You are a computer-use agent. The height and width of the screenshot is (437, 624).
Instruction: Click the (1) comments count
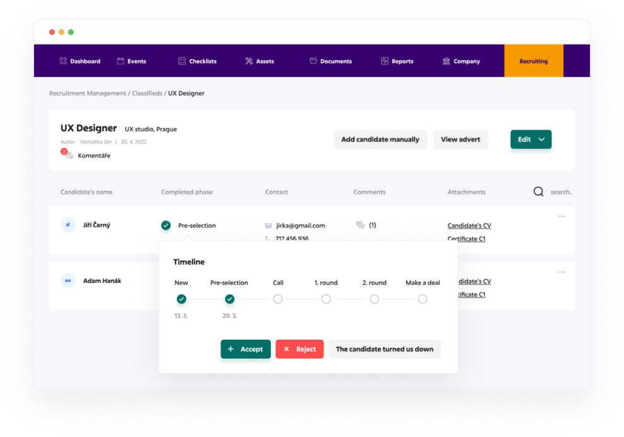(373, 225)
